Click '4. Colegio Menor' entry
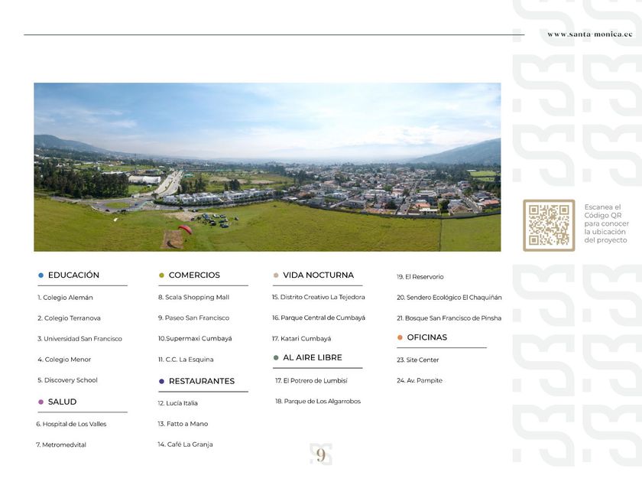The height and width of the screenshot is (482, 642). click(64, 360)
